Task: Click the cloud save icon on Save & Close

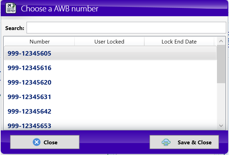Action: 166,142
